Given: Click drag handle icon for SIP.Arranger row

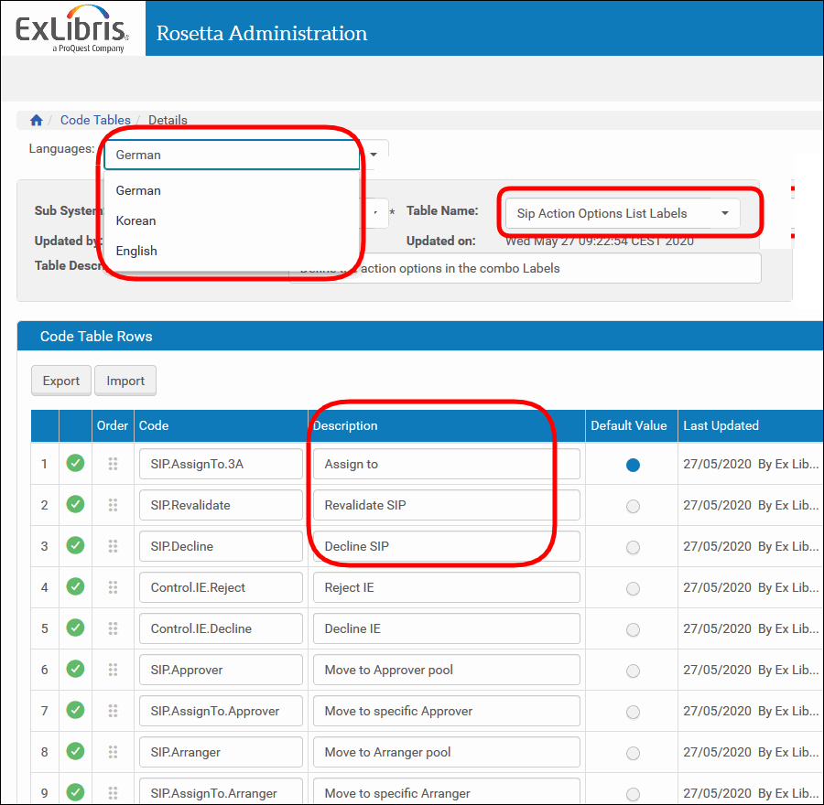Looking at the screenshot, I should [x=113, y=752].
